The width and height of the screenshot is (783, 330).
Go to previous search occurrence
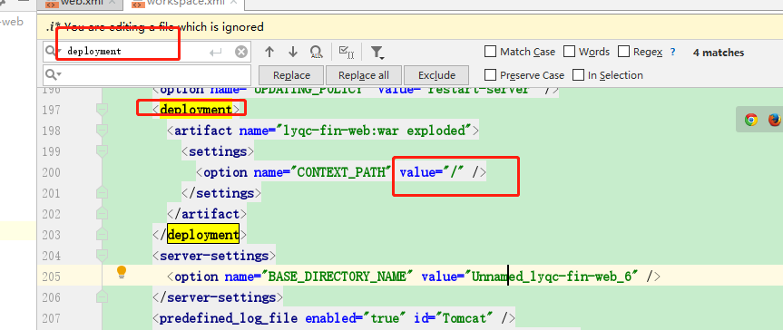tap(269, 52)
